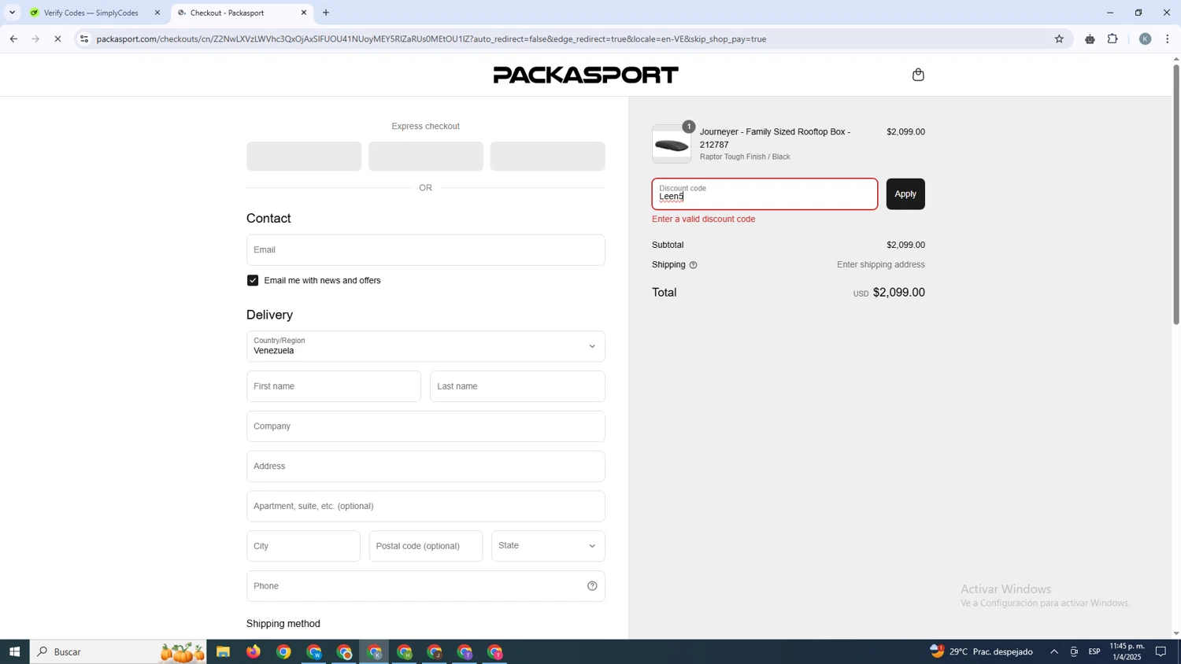
Task: Focus the Last name field
Action: coord(517,386)
